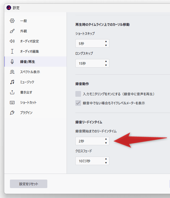This screenshot has width=170, height=198.
Task: Increase ショートスキップ value with up arrow
Action: click(x=106, y=41)
